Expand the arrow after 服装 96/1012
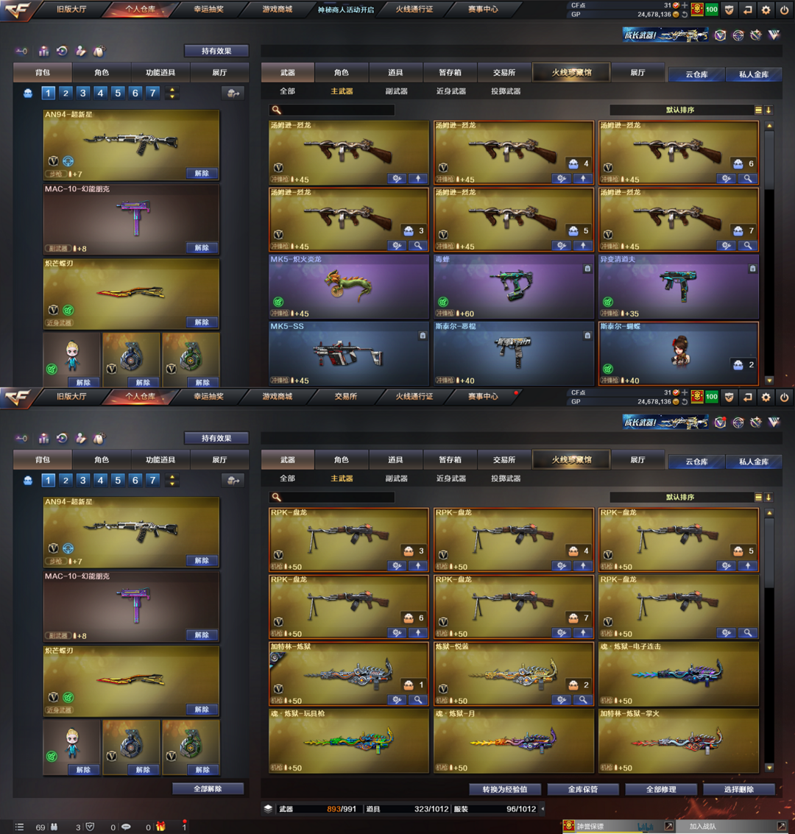This screenshot has height=834, width=795. (x=543, y=809)
